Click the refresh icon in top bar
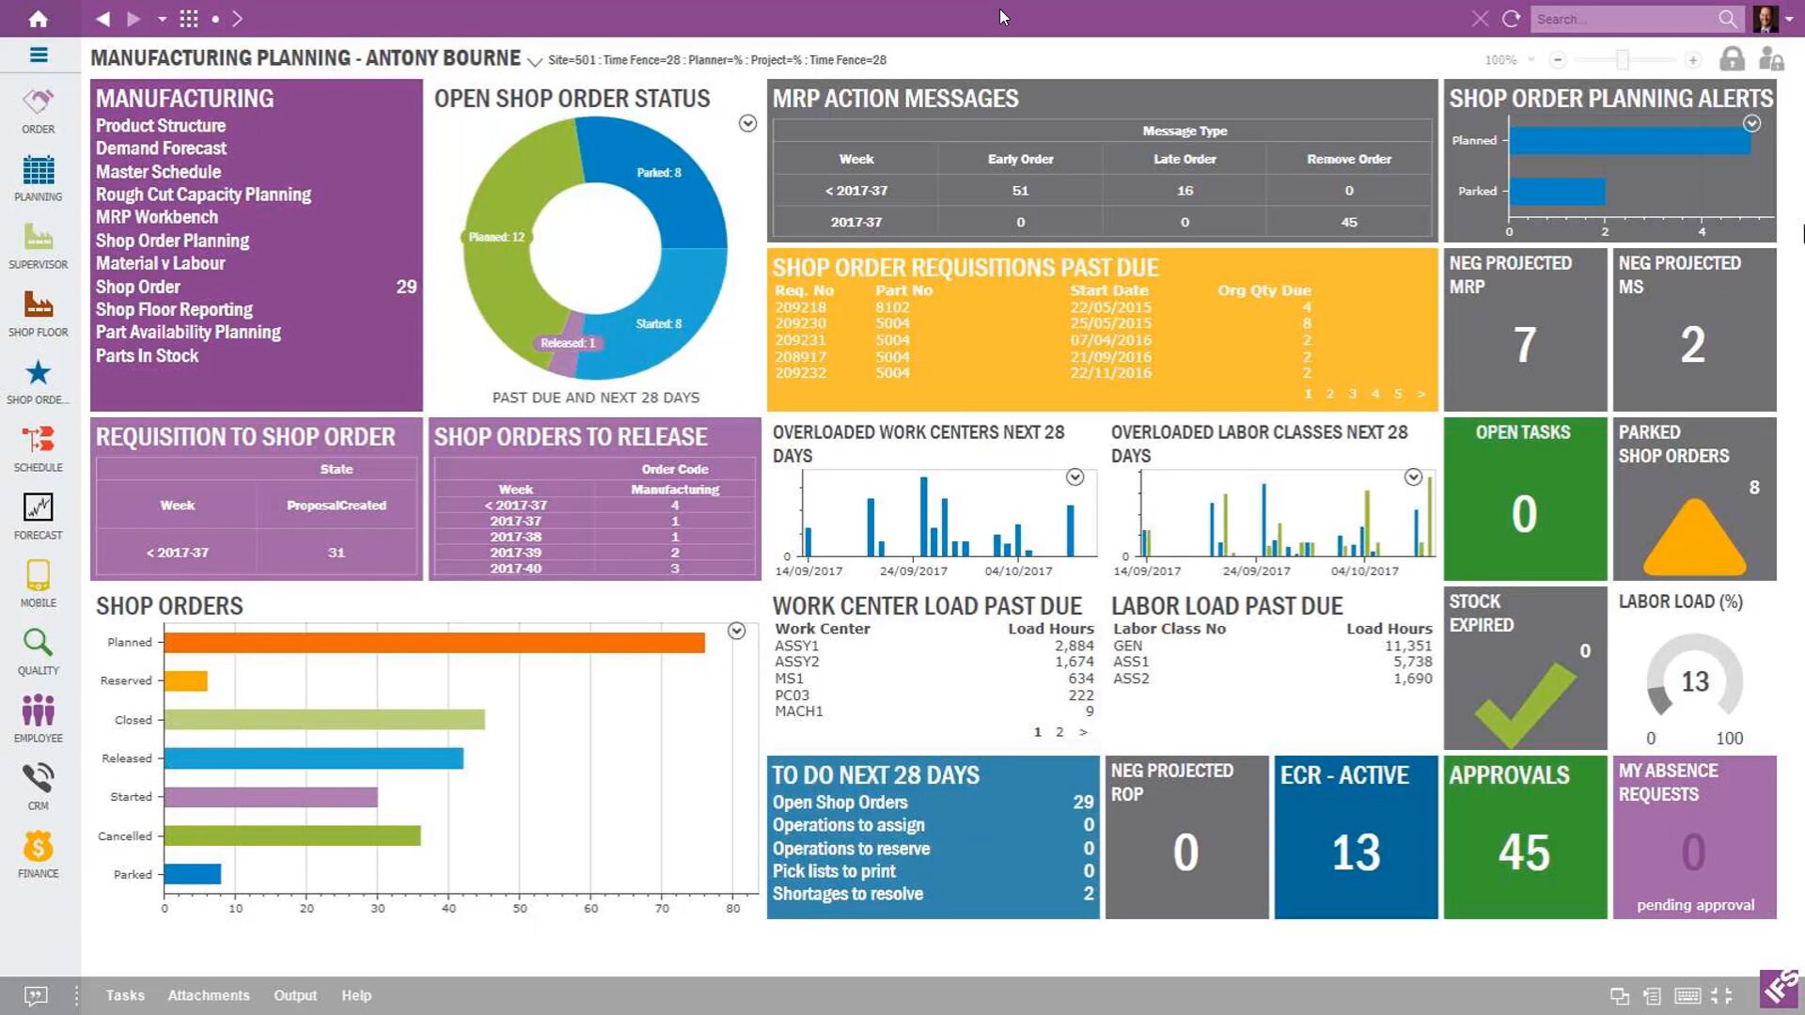The image size is (1805, 1015). tap(1511, 19)
